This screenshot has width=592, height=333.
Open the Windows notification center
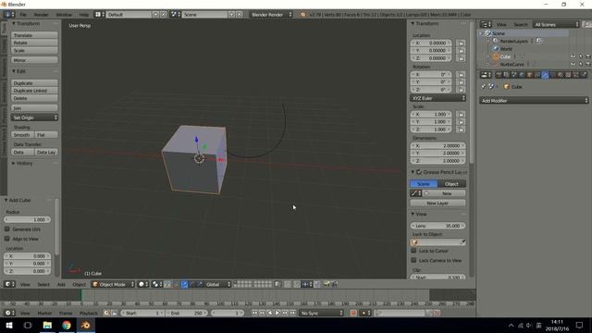point(580,325)
